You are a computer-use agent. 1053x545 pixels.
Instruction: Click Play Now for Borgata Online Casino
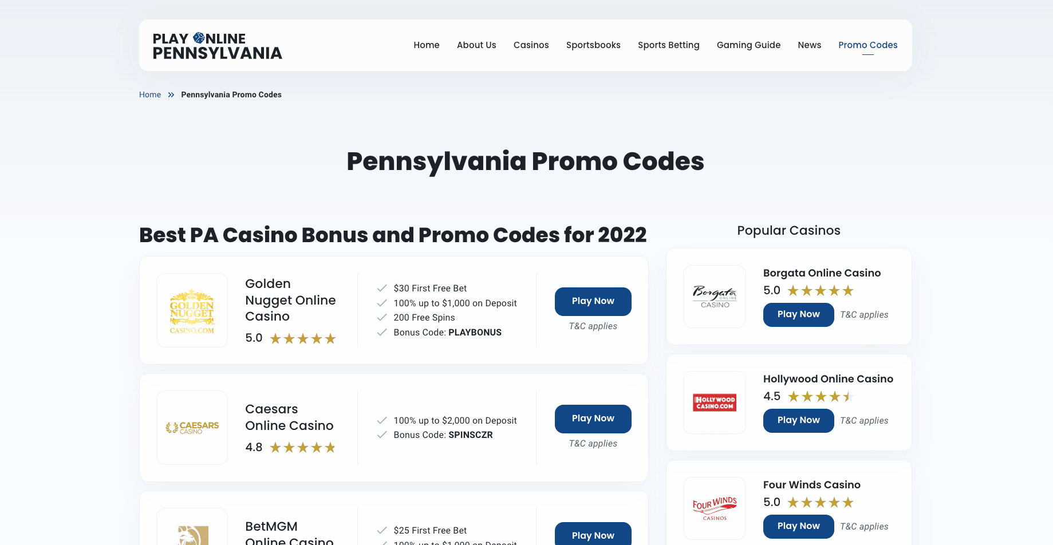click(x=799, y=315)
